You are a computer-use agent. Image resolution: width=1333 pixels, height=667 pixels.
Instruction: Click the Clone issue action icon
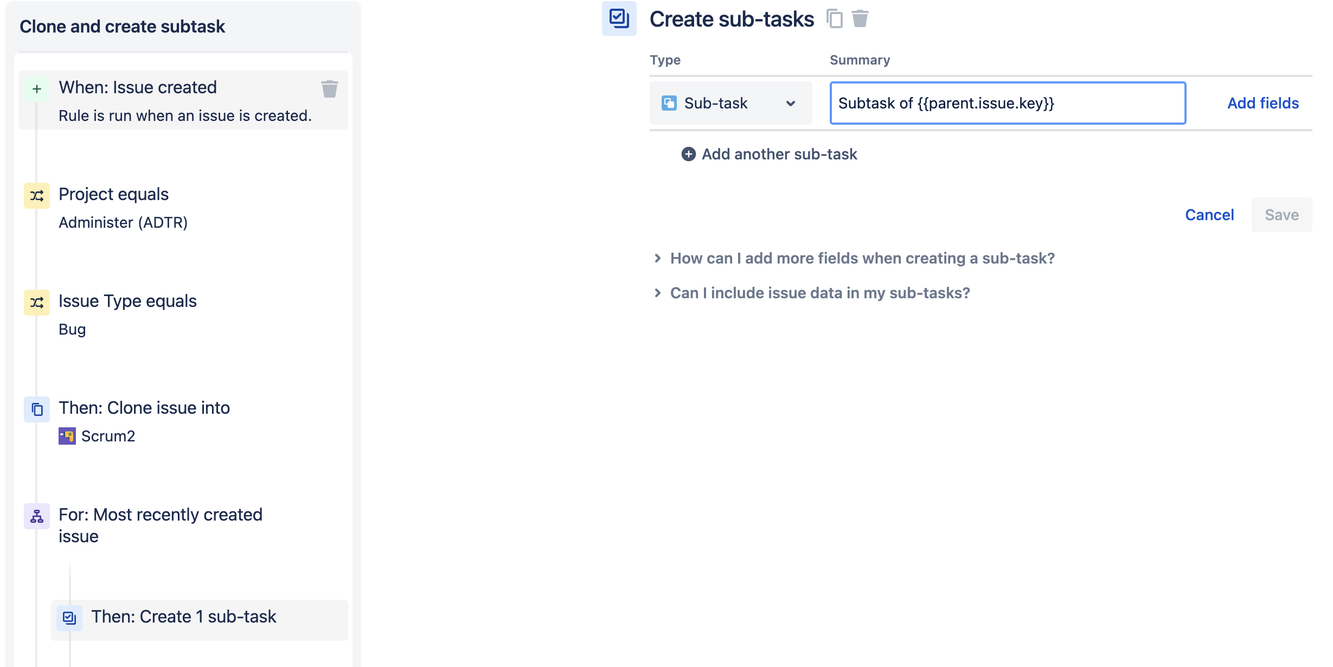point(37,409)
